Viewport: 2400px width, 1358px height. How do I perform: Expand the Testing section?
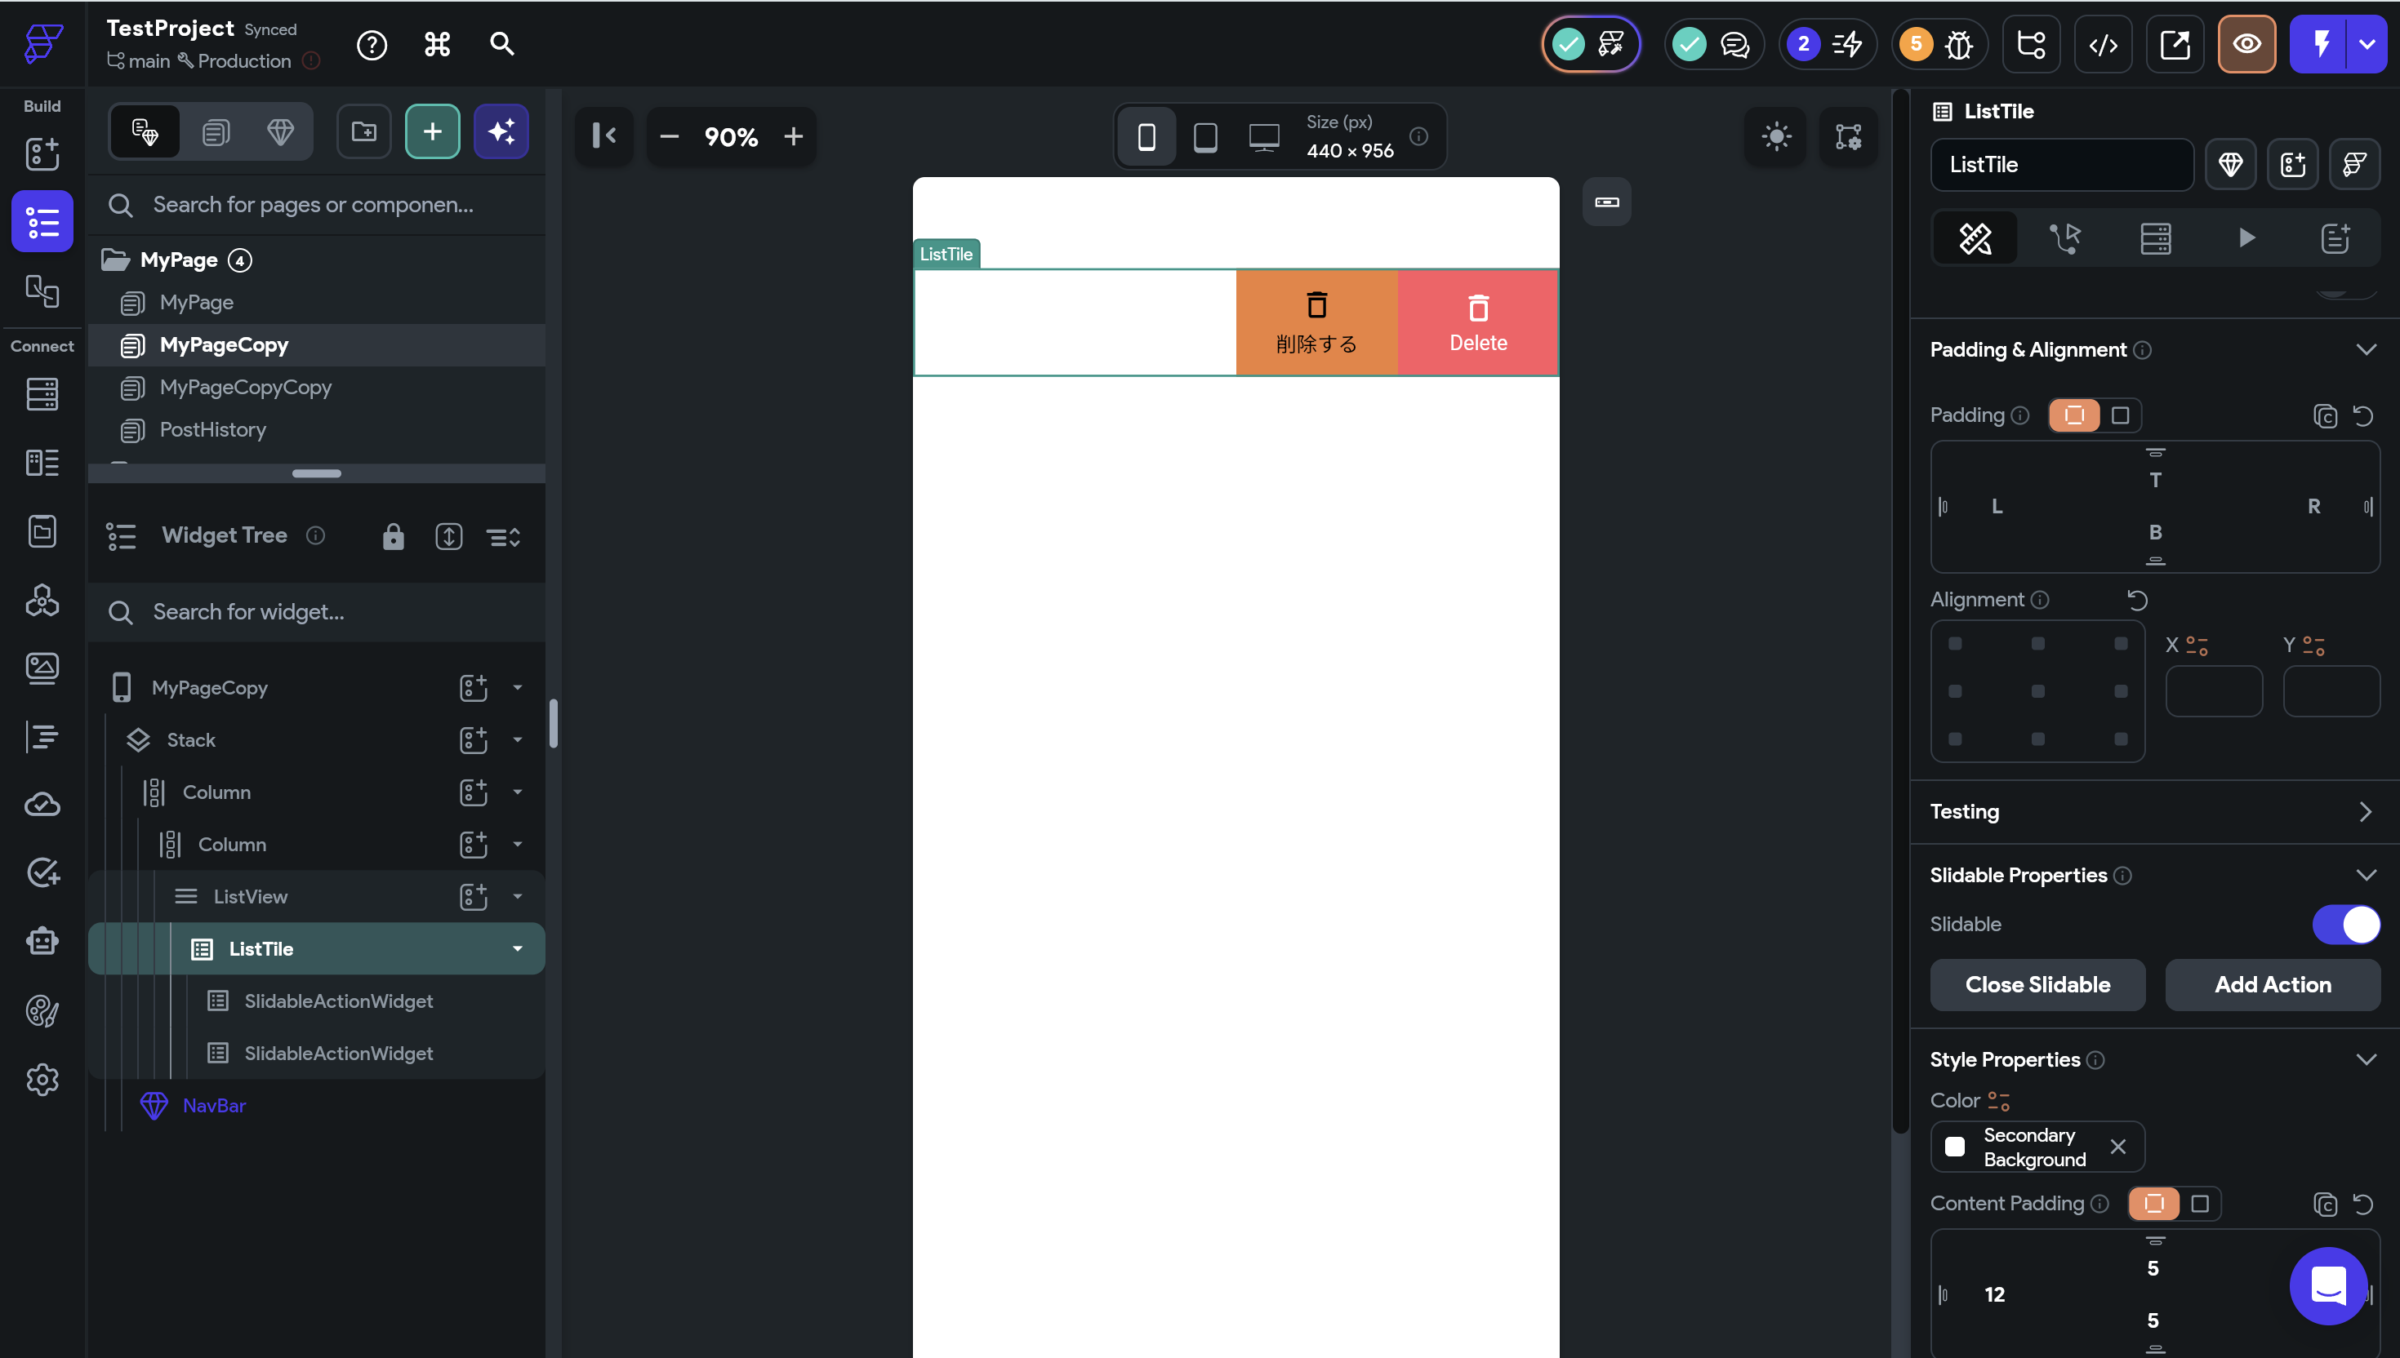pos(2366,811)
